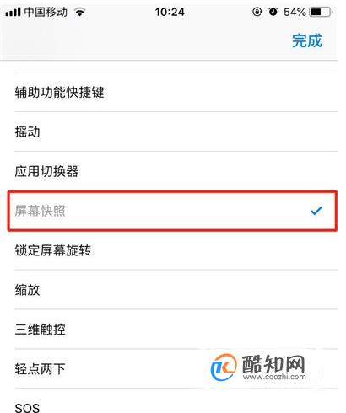Tap the alarm clock status icon
The image size is (346, 413).
(273, 12)
